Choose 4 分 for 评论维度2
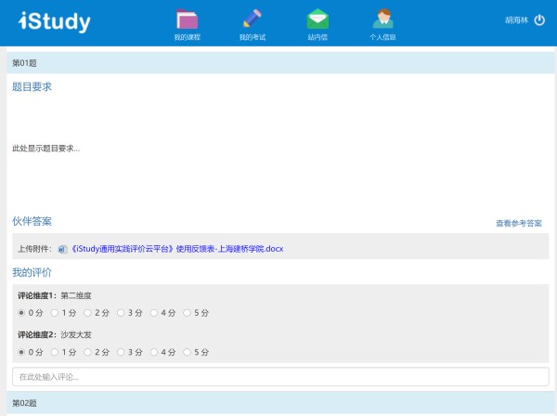 tap(155, 352)
